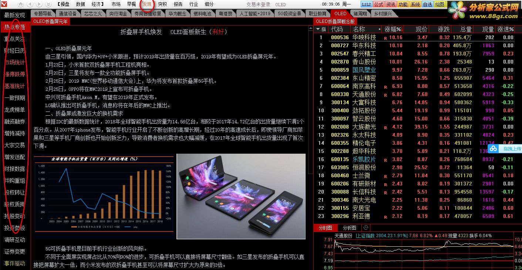Open the 系统 toolbar button
Screen dimensions: 522x270
(x=415, y=4)
